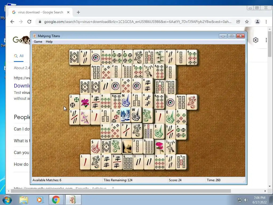Open the volume control in system tray

(246, 200)
